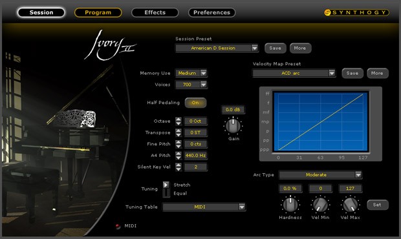Open the Effects tab
This screenshot has height=239, width=401.
pyautogui.click(x=155, y=12)
